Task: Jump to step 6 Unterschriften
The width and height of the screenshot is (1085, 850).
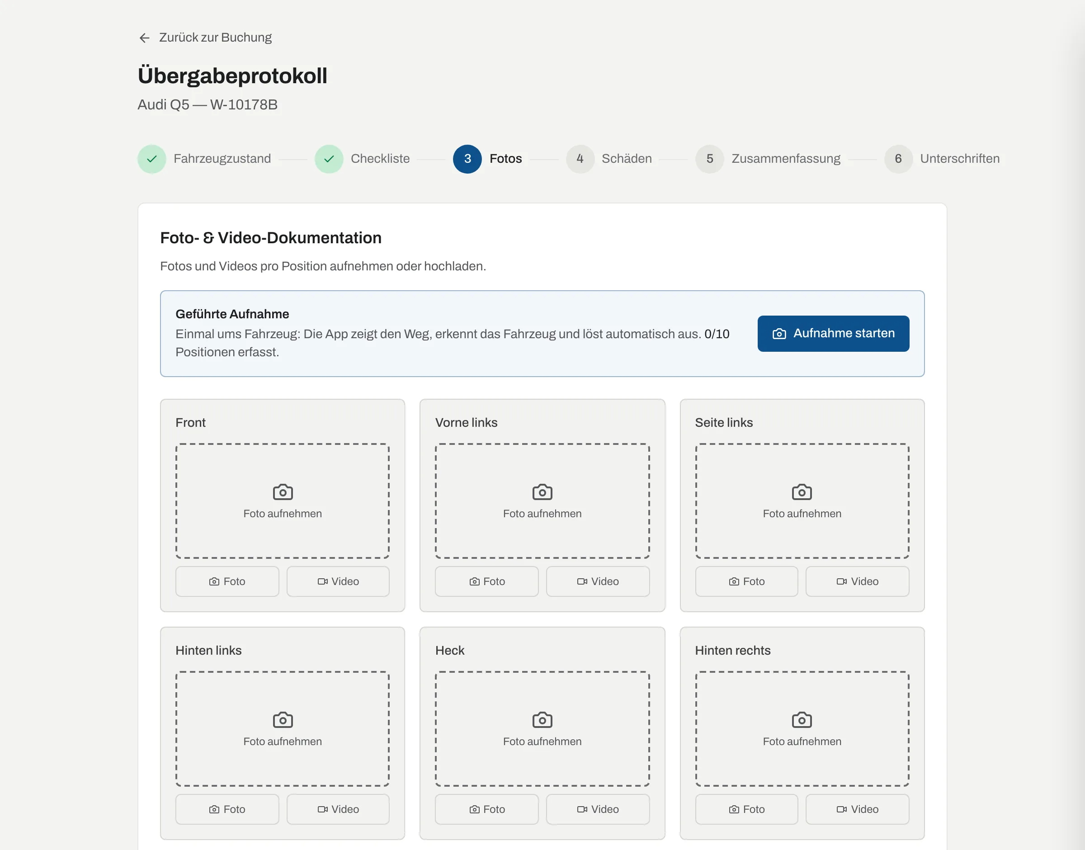Action: point(942,159)
